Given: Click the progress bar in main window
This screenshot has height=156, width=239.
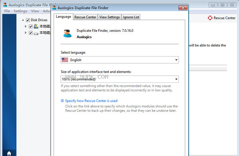Looking at the screenshot, I should click(x=208, y=69).
